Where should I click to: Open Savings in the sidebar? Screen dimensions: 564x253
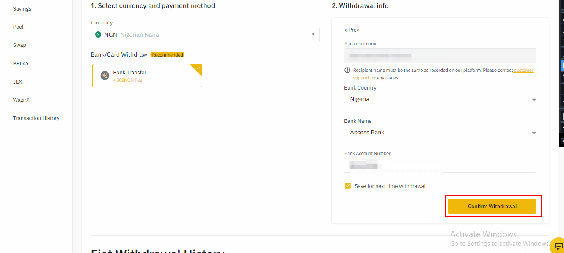(22, 9)
